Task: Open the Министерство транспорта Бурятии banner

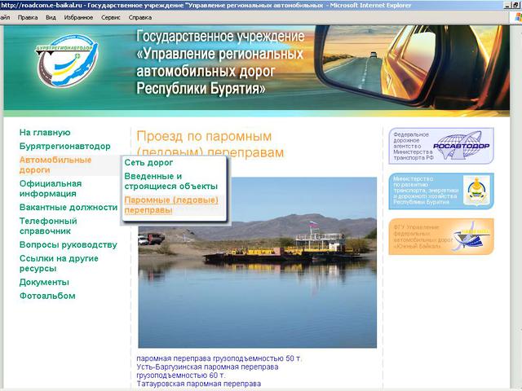Action: 441,191
